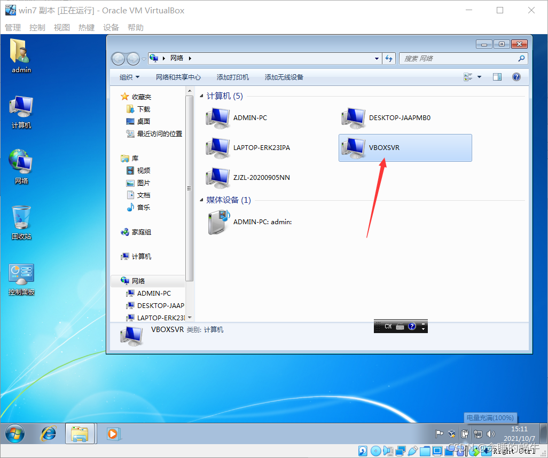Screen dimensions: 548x458
Task: Click the search magnifier icon
Action: coord(521,58)
